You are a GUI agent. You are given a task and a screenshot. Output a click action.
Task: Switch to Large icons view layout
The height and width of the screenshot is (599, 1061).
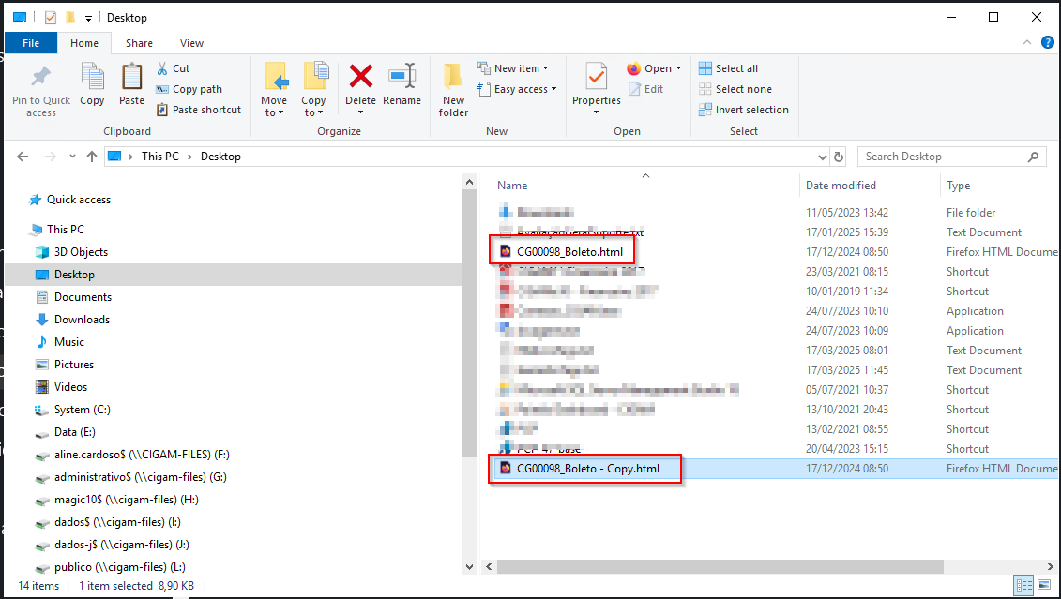1045,585
